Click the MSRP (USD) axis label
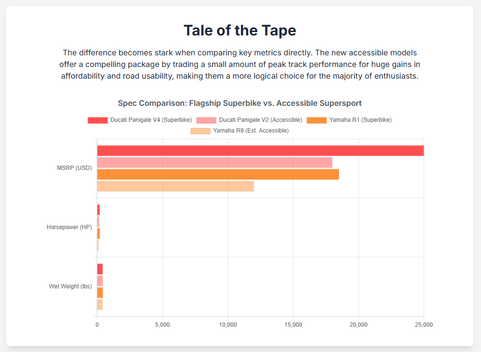The height and width of the screenshot is (352, 481). pos(74,168)
